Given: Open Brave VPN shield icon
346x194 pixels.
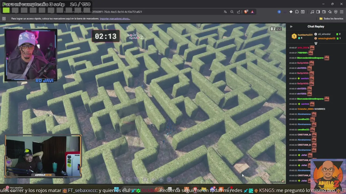Looking at the screenshot, I should pos(336,12).
